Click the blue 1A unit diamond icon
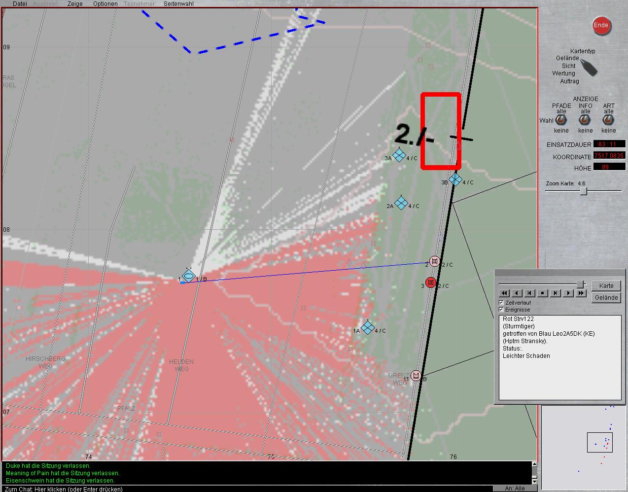Screen dimensions: 628x492 pyautogui.click(x=367, y=327)
